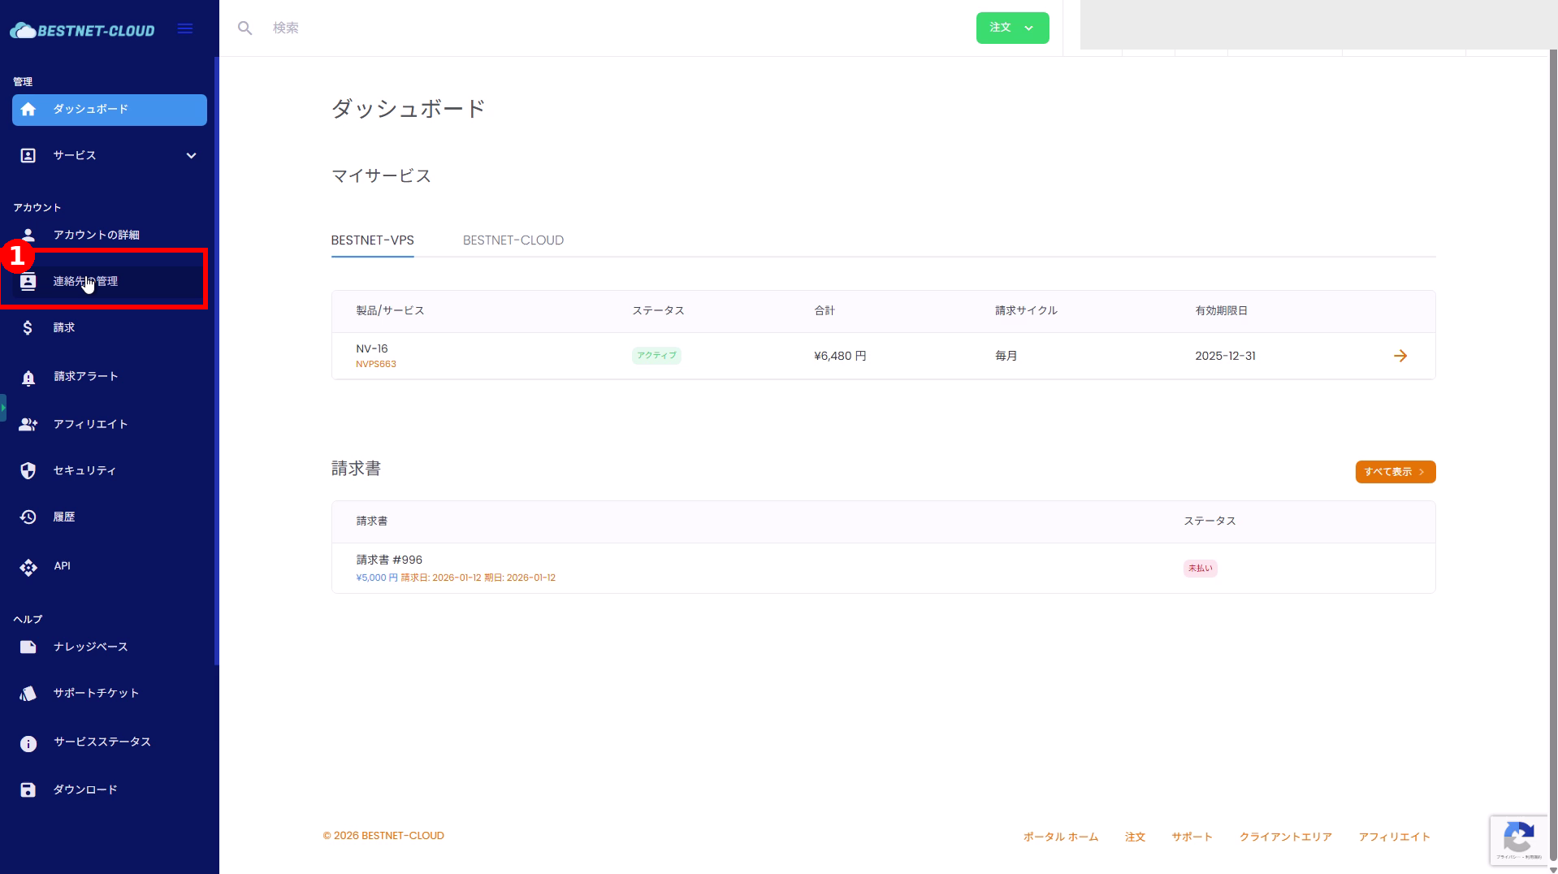Open 連絡先の管理 in the sidebar
This screenshot has height=874, width=1558.
click(x=85, y=282)
